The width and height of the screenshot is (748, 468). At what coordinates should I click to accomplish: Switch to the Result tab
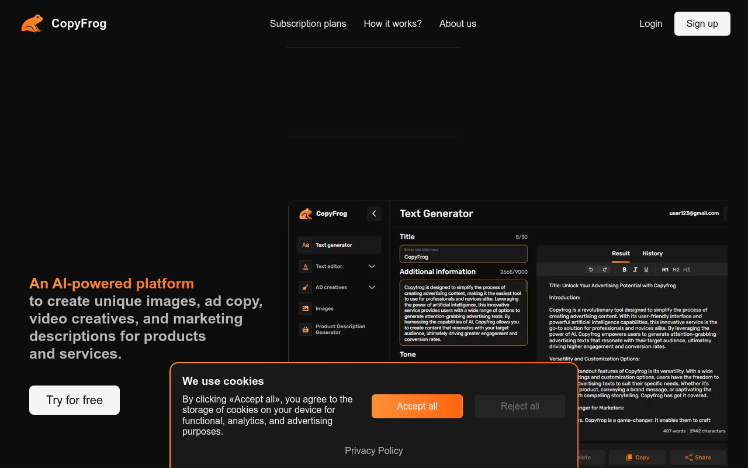pyautogui.click(x=621, y=253)
